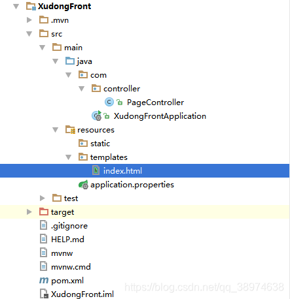290x299 pixels.
Task: Select XudongFrontApplication class name
Action: pos(160,116)
